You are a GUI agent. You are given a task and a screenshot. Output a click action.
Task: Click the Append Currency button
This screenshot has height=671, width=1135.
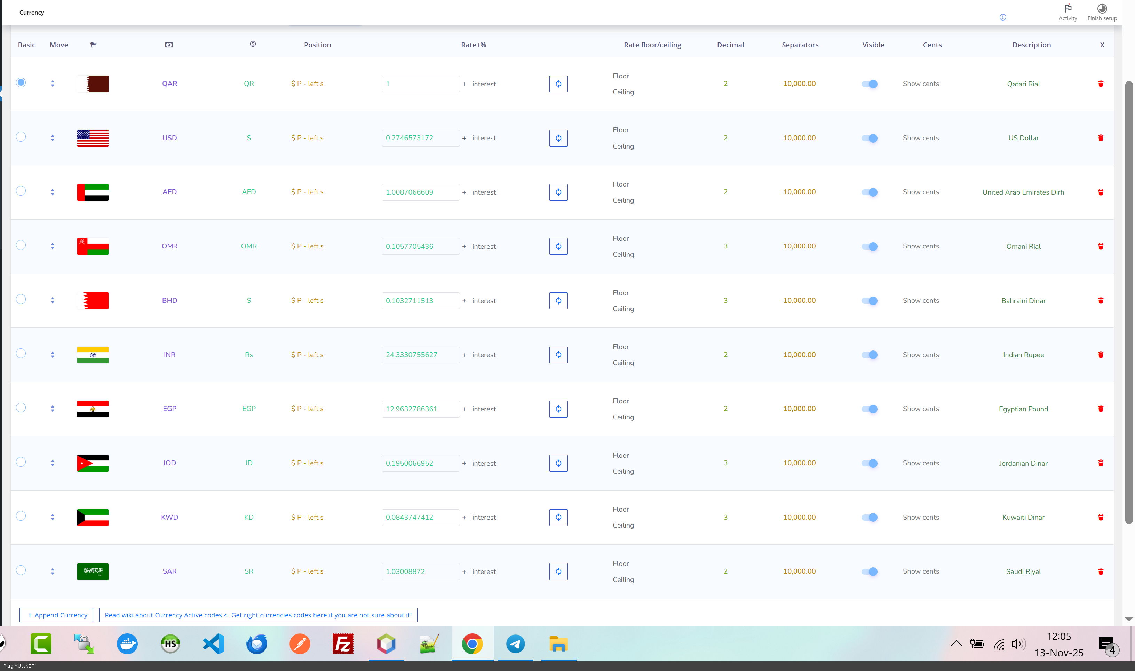[56, 615]
